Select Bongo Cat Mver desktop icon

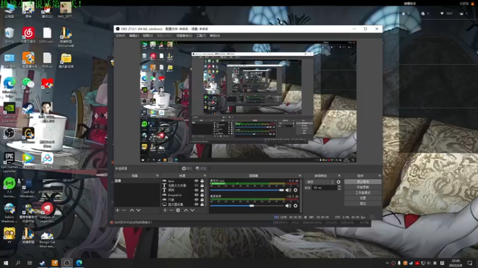pyautogui.click(x=47, y=239)
